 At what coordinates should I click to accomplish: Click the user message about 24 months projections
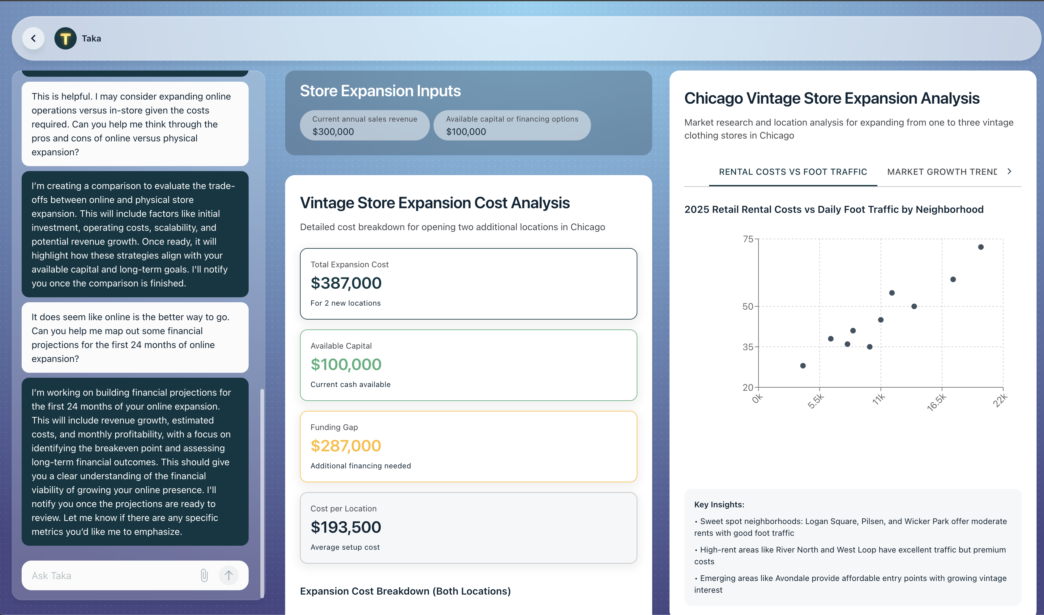135,337
